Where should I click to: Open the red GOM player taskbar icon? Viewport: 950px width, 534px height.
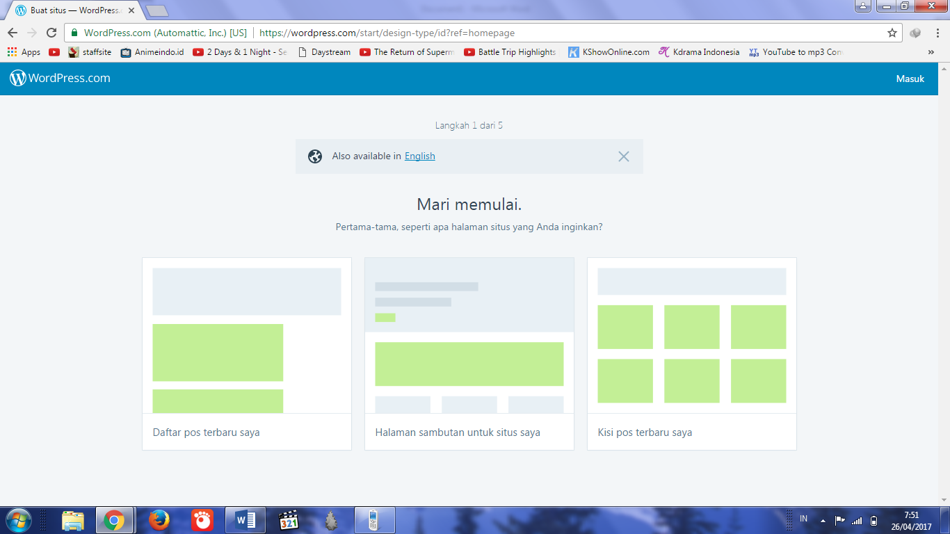click(x=202, y=520)
